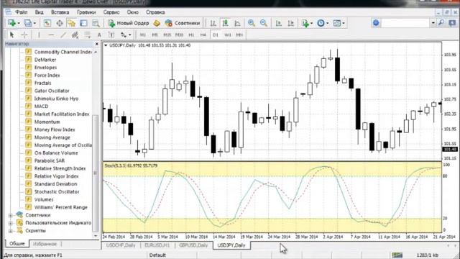The height and width of the screenshot is (259, 460).
Task: Click the search magnifier icon
Action: tap(441, 23)
